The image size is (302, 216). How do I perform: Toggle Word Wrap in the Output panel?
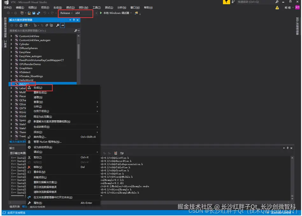[x=122, y=153]
